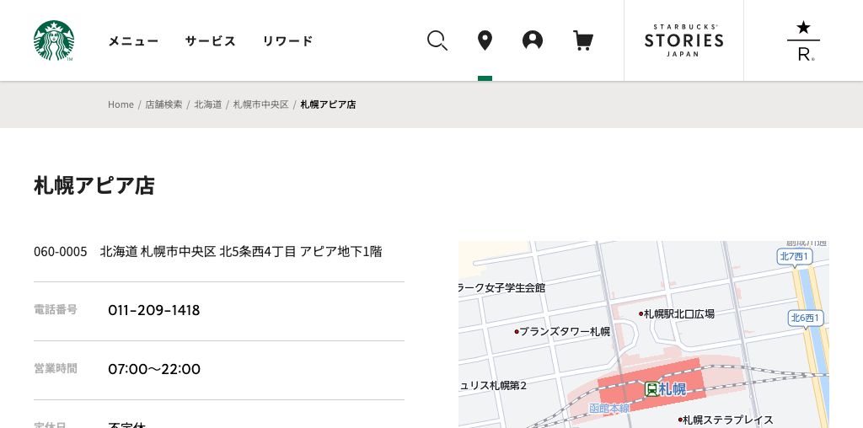Click the 札幌アピア店 breadcrumb text

[x=328, y=104]
